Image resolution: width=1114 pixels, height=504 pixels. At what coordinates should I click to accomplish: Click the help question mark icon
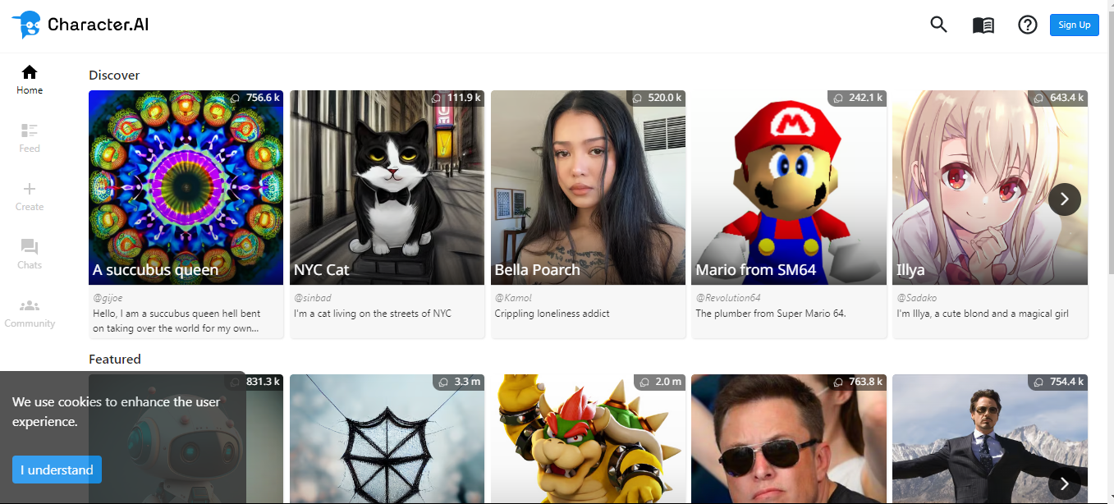click(1027, 25)
